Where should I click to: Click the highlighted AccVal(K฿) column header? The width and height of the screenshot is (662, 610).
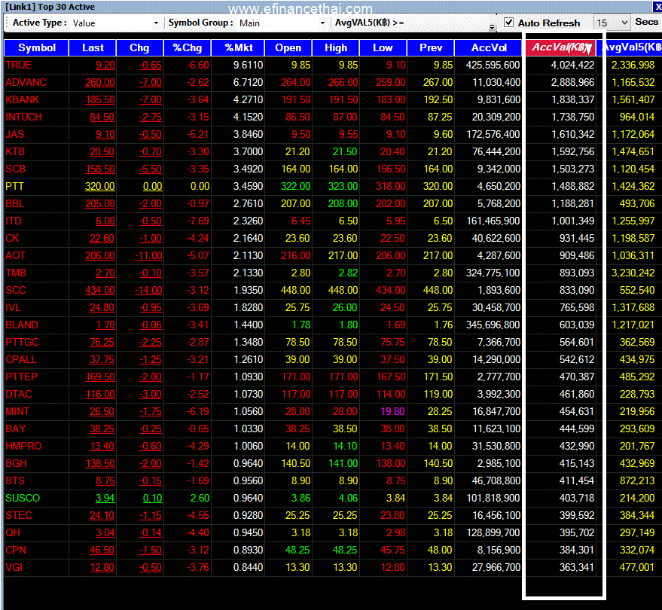[x=560, y=47]
